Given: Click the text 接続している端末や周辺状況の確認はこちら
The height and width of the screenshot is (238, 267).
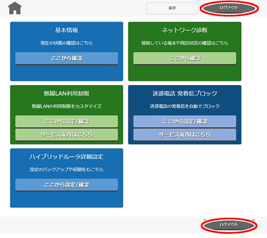Looking at the screenshot, I should (x=185, y=43).
